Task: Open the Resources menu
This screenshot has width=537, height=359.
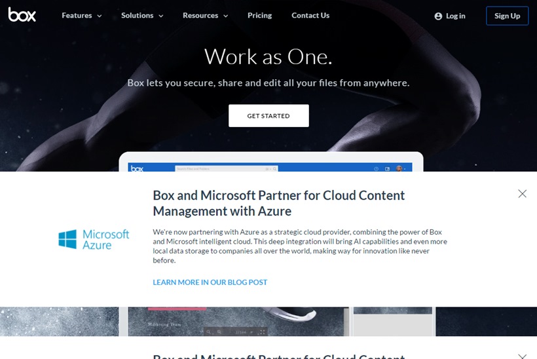Action: 200,16
